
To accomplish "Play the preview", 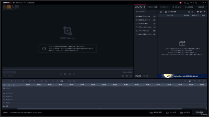I will coord(61,74).
